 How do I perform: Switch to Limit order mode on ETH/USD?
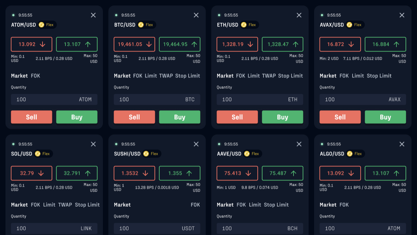253,76
